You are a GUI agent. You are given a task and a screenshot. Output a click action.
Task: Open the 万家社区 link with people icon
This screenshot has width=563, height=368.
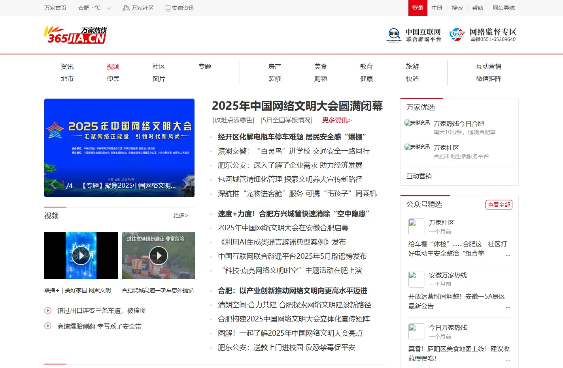(138, 8)
